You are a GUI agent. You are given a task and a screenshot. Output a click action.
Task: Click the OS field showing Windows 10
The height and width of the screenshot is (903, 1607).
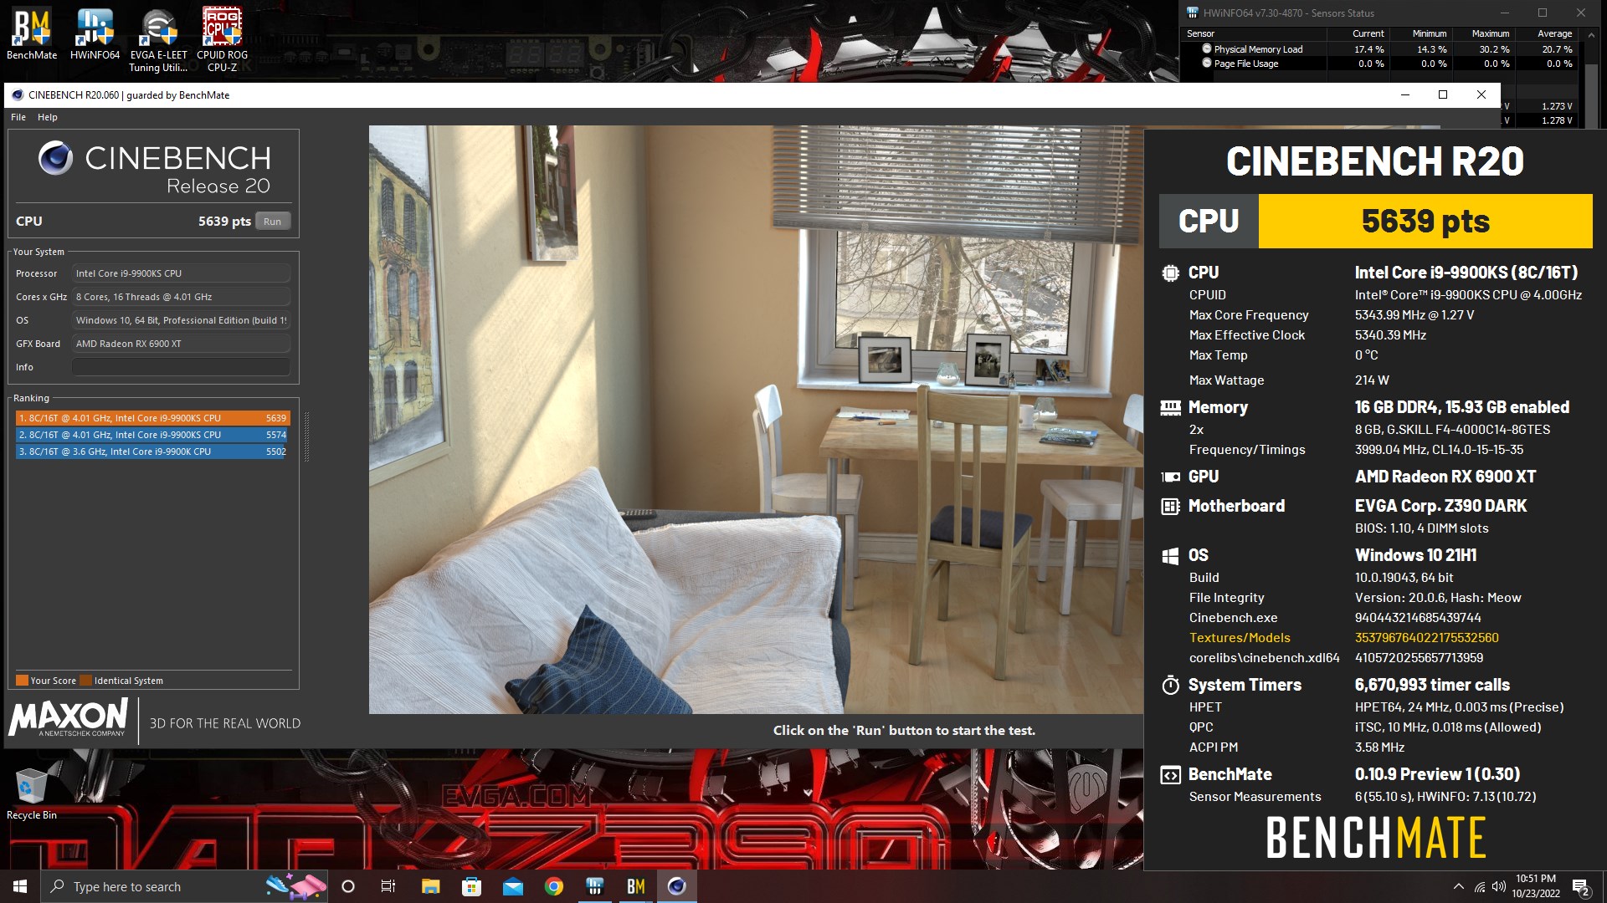(181, 320)
